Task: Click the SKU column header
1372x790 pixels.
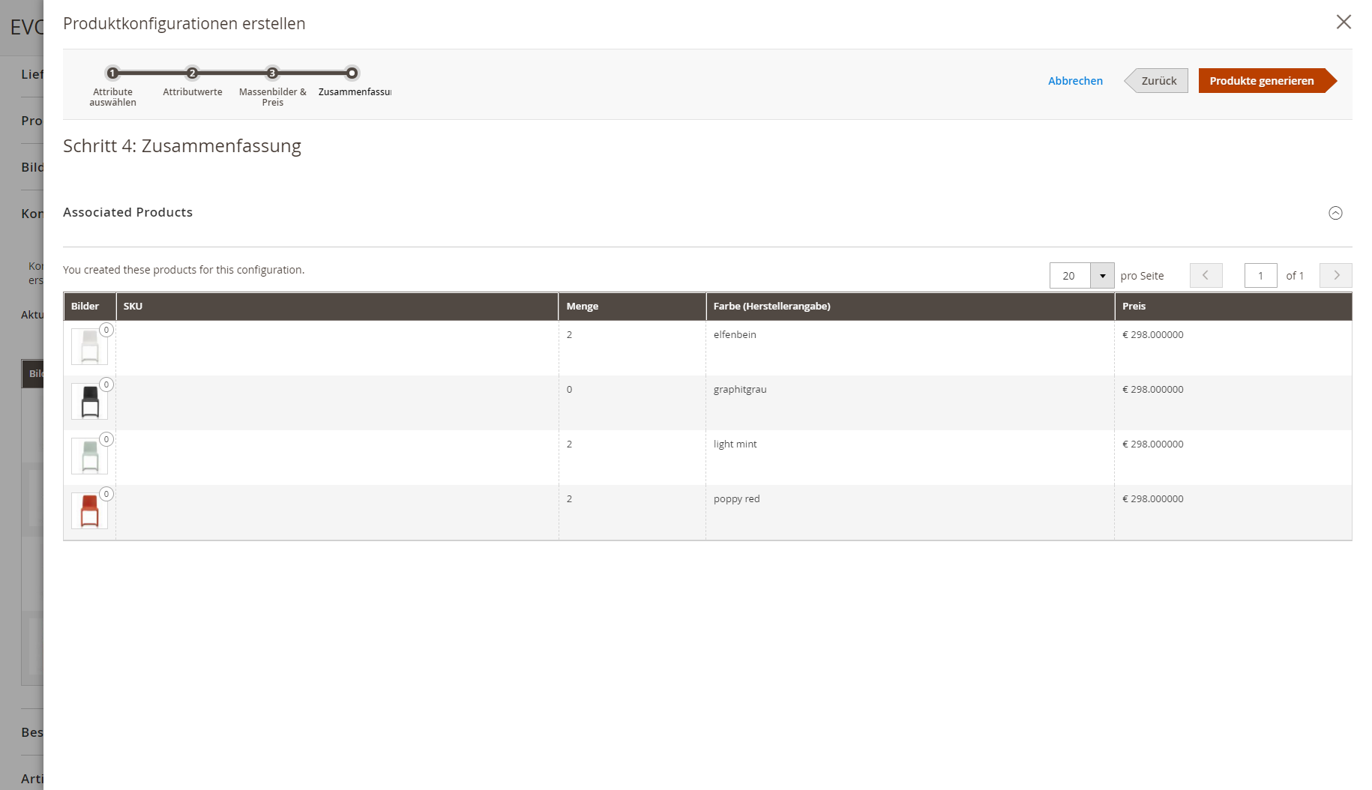Action: (133, 306)
